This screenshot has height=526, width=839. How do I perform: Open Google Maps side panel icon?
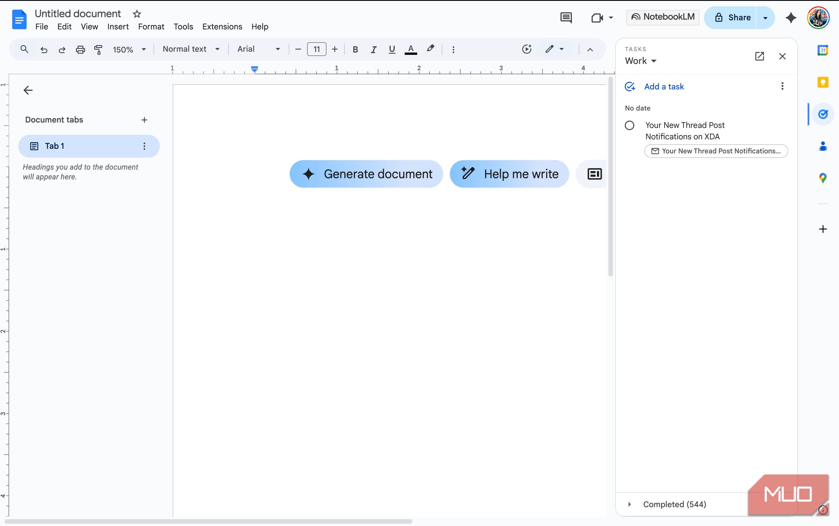point(822,178)
